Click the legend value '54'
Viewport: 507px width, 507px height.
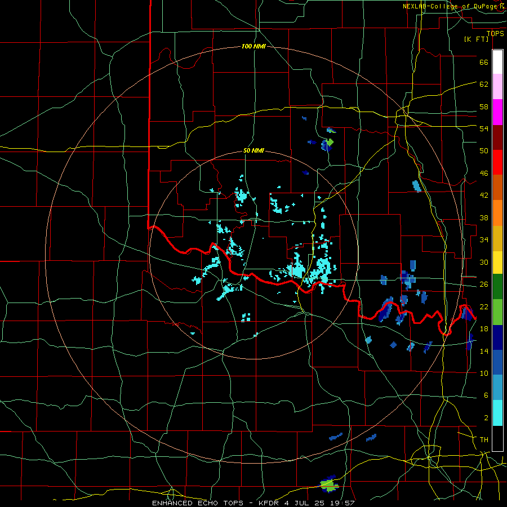click(484, 128)
